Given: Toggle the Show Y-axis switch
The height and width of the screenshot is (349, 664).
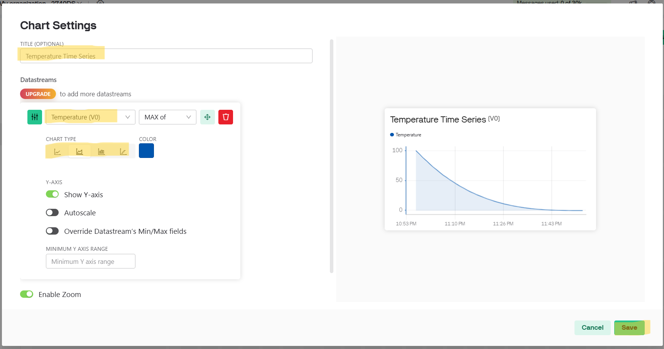Looking at the screenshot, I should click(52, 194).
